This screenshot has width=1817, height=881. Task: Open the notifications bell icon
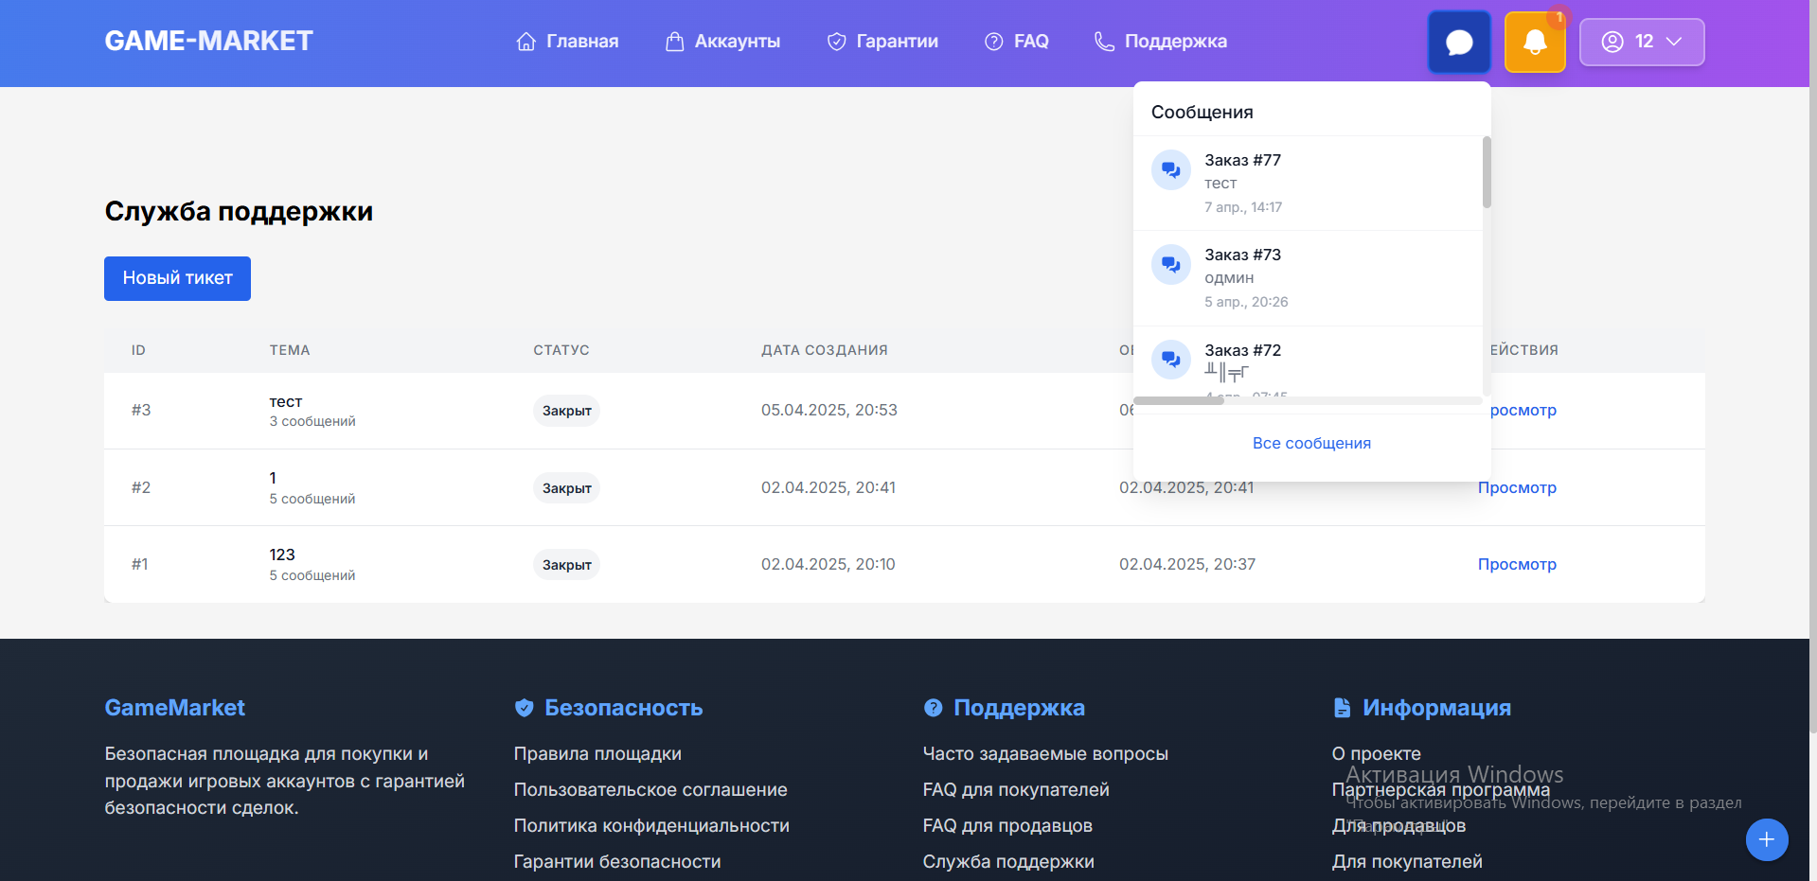tap(1535, 42)
